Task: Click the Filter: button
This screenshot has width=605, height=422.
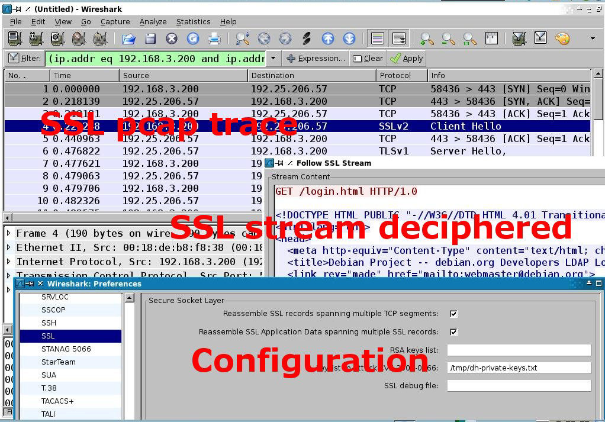Action: point(25,58)
